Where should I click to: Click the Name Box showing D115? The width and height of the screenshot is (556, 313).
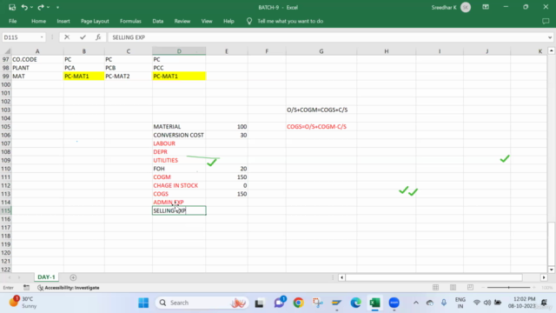[21, 37]
